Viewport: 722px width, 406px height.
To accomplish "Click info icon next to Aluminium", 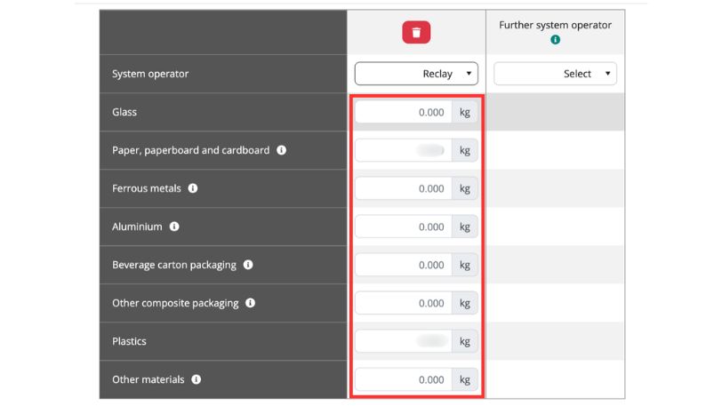I will (x=174, y=227).
